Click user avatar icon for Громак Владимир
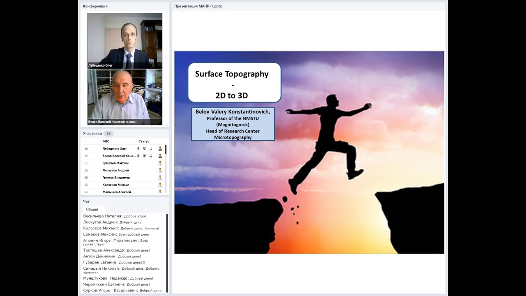 click(x=160, y=178)
